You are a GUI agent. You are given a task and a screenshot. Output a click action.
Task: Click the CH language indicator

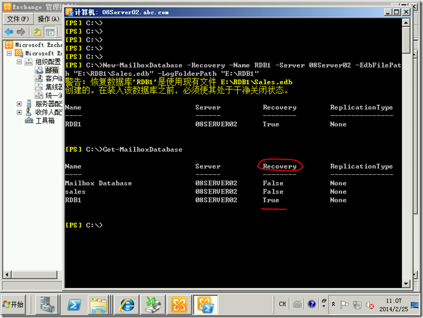(x=283, y=304)
